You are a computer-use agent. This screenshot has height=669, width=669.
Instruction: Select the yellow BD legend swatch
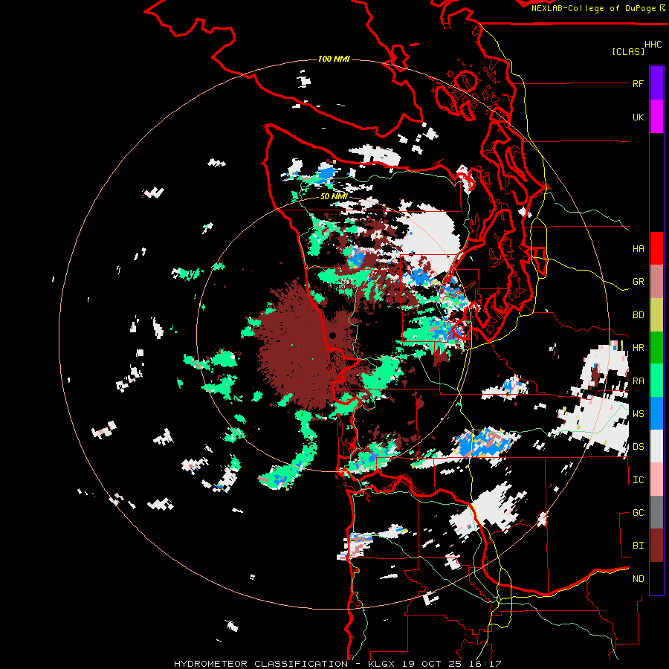[656, 315]
